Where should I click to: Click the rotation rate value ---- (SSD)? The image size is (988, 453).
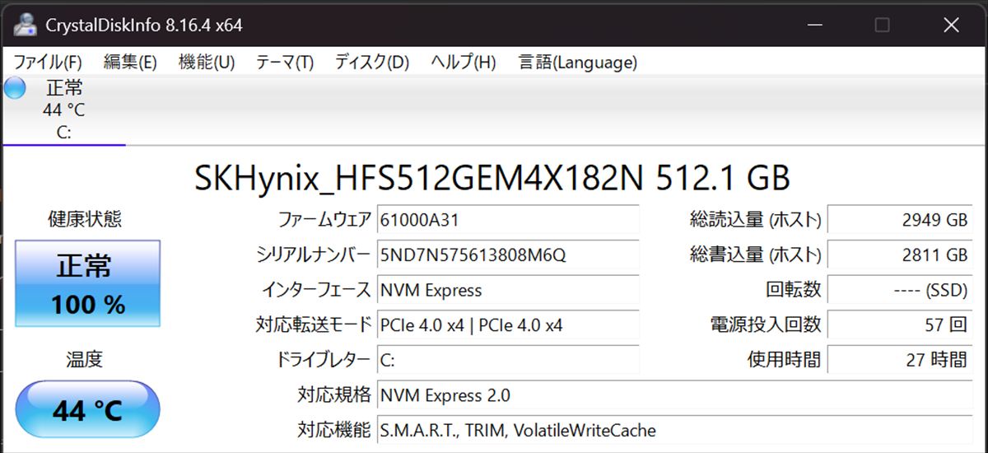click(x=900, y=290)
